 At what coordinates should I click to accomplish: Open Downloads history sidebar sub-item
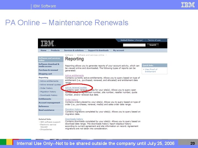click(49, 95)
